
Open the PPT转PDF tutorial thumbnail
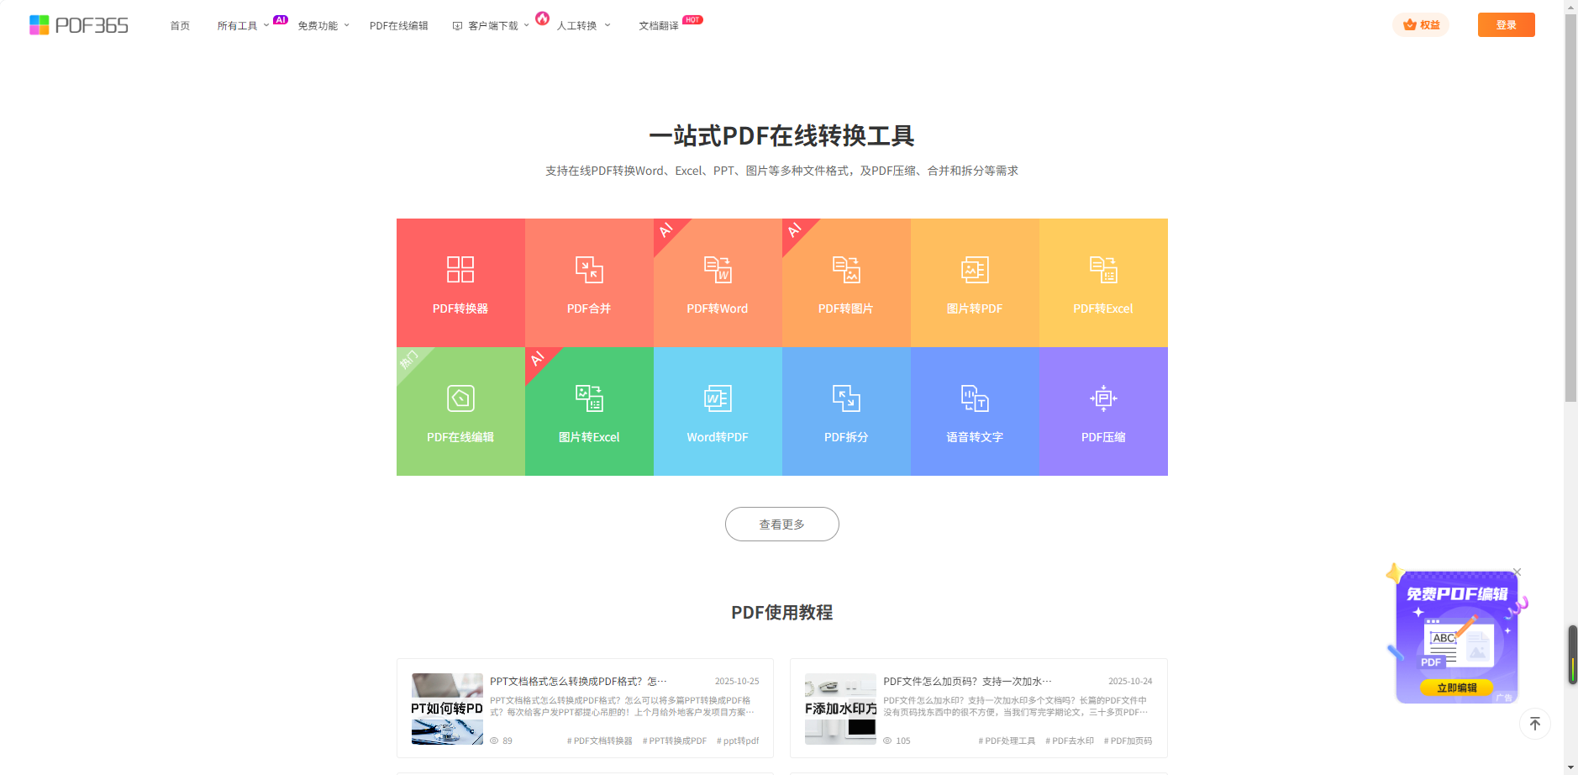click(447, 709)
